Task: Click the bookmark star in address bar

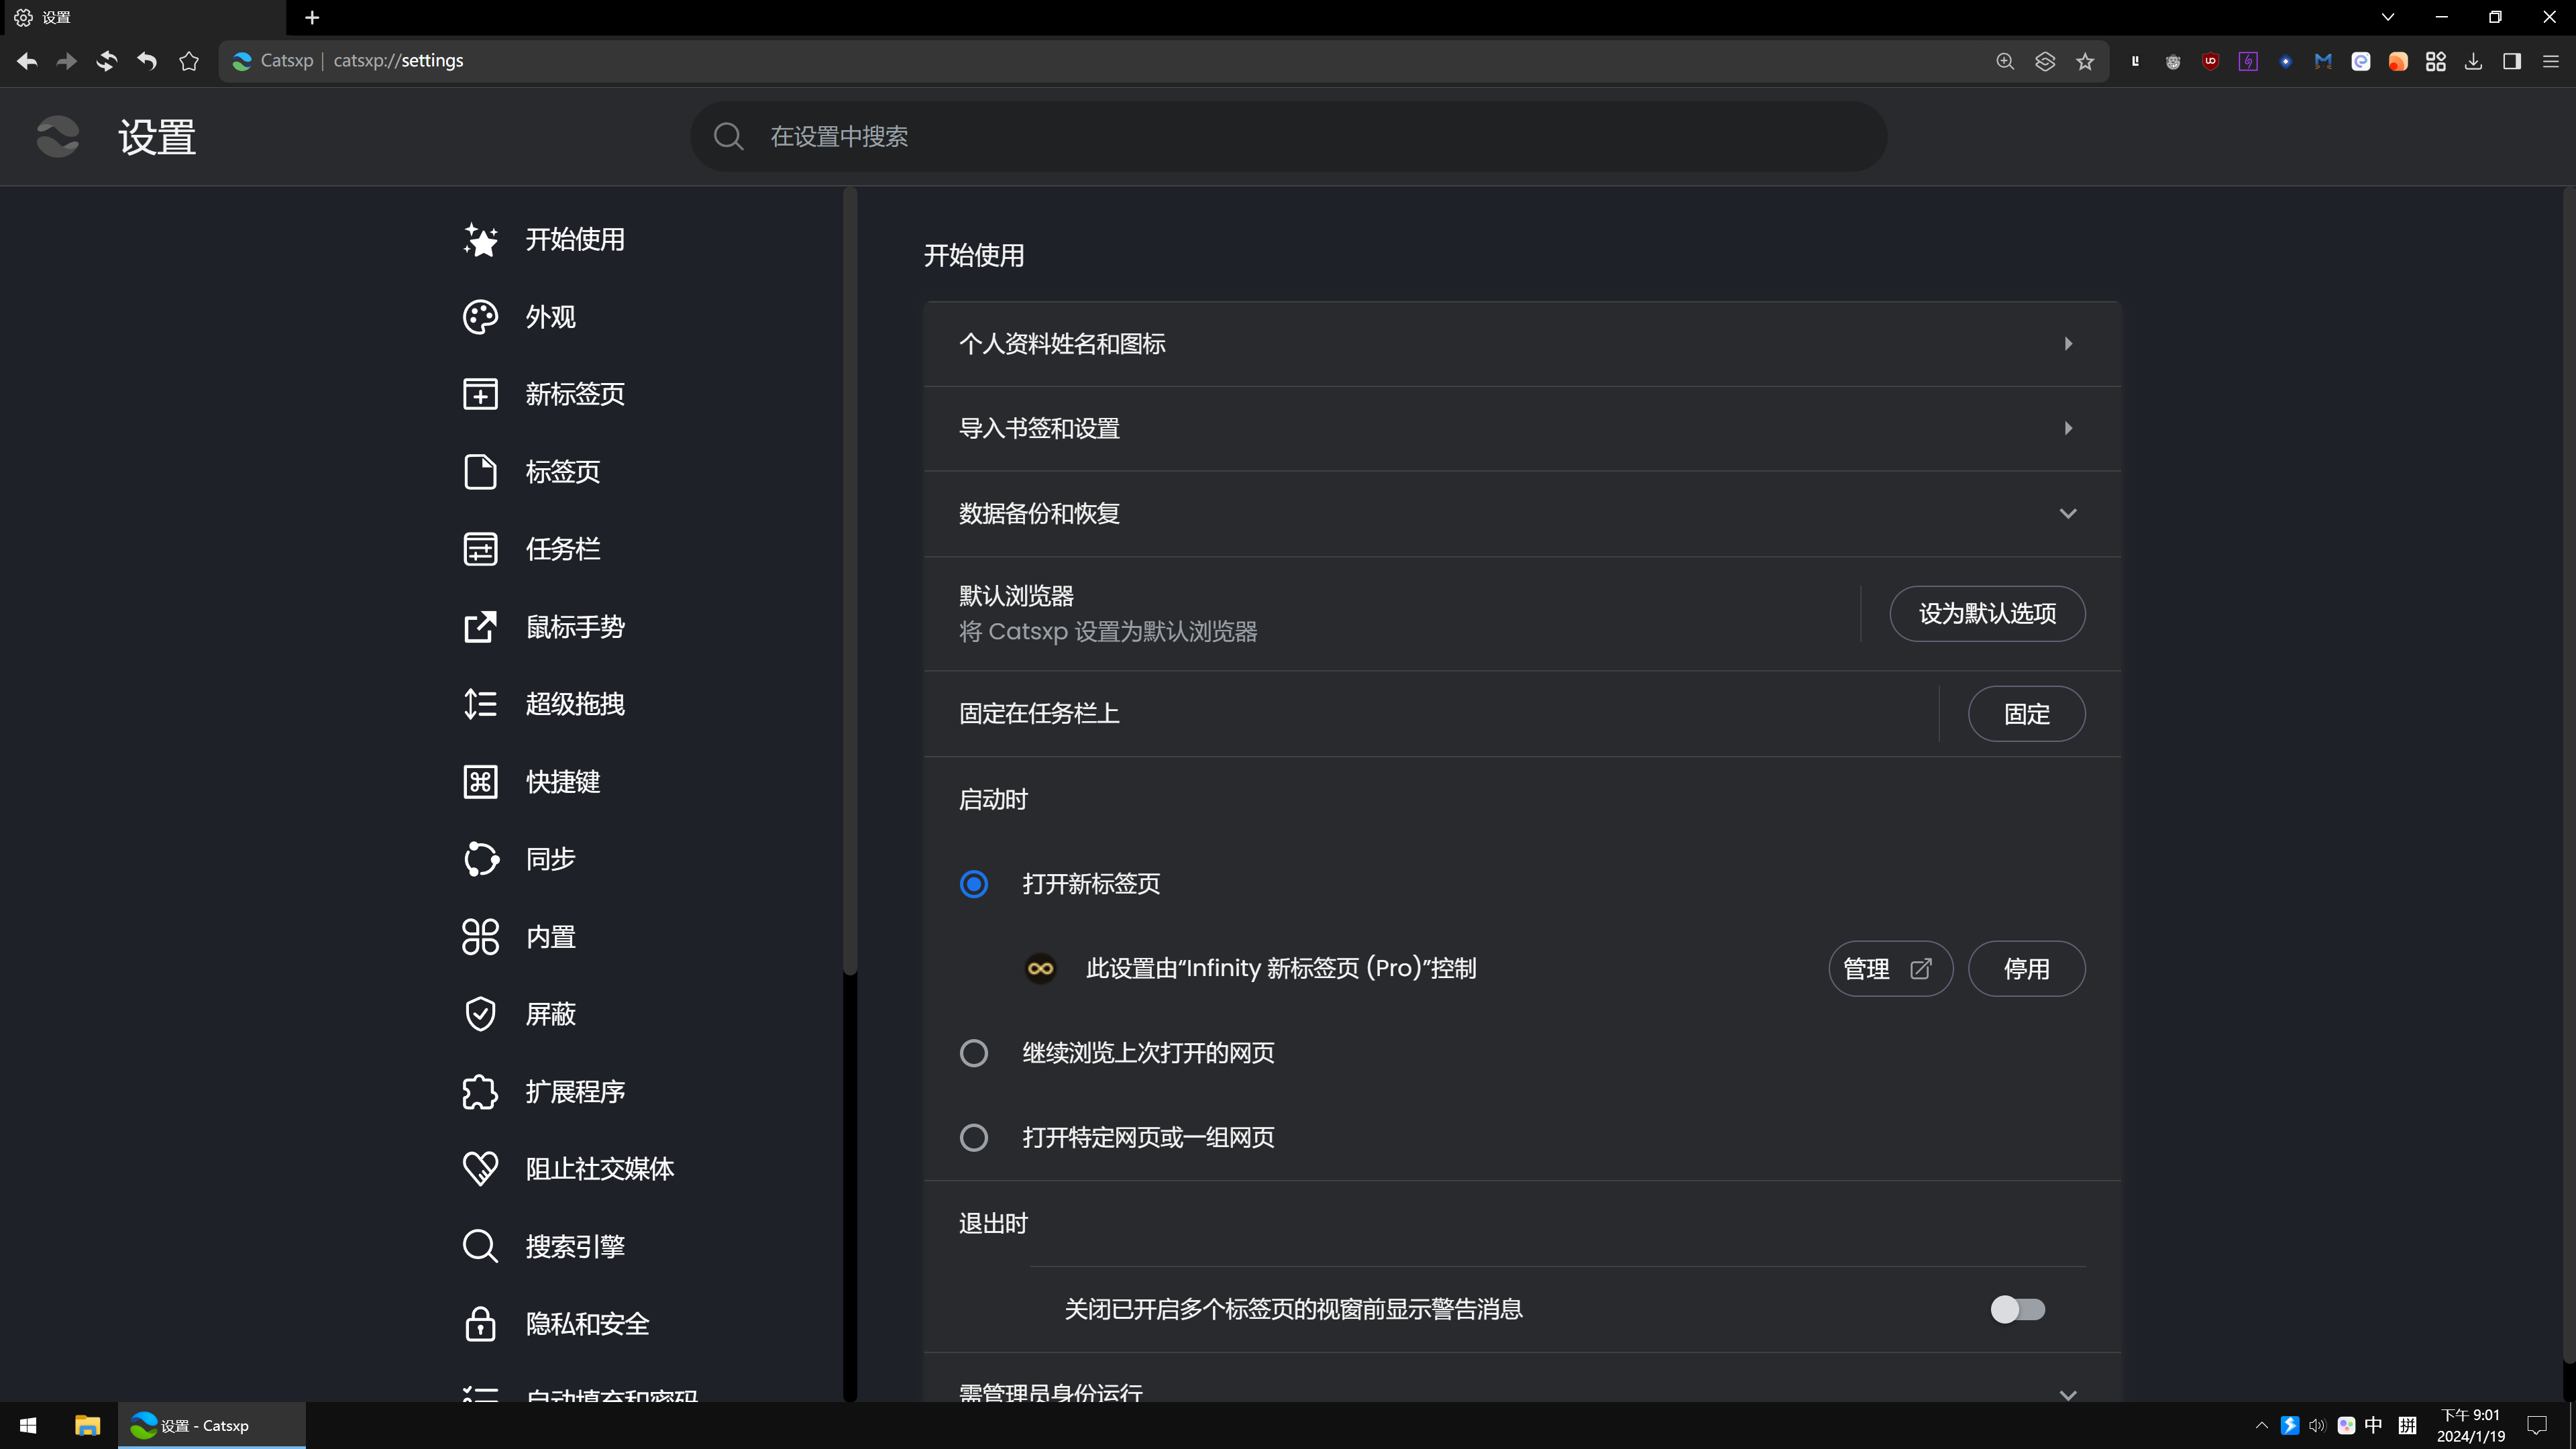Action: coord(2085,61)
